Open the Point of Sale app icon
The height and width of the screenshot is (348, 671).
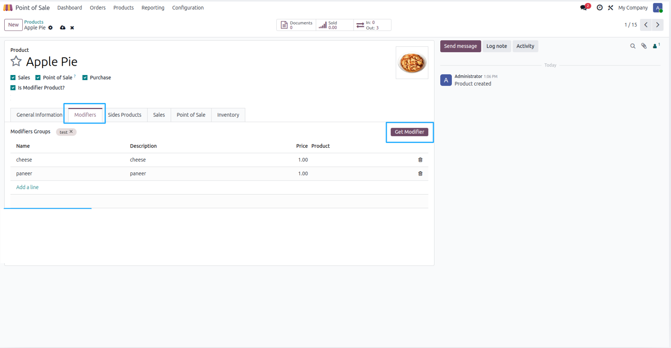(x=8, y=8)
